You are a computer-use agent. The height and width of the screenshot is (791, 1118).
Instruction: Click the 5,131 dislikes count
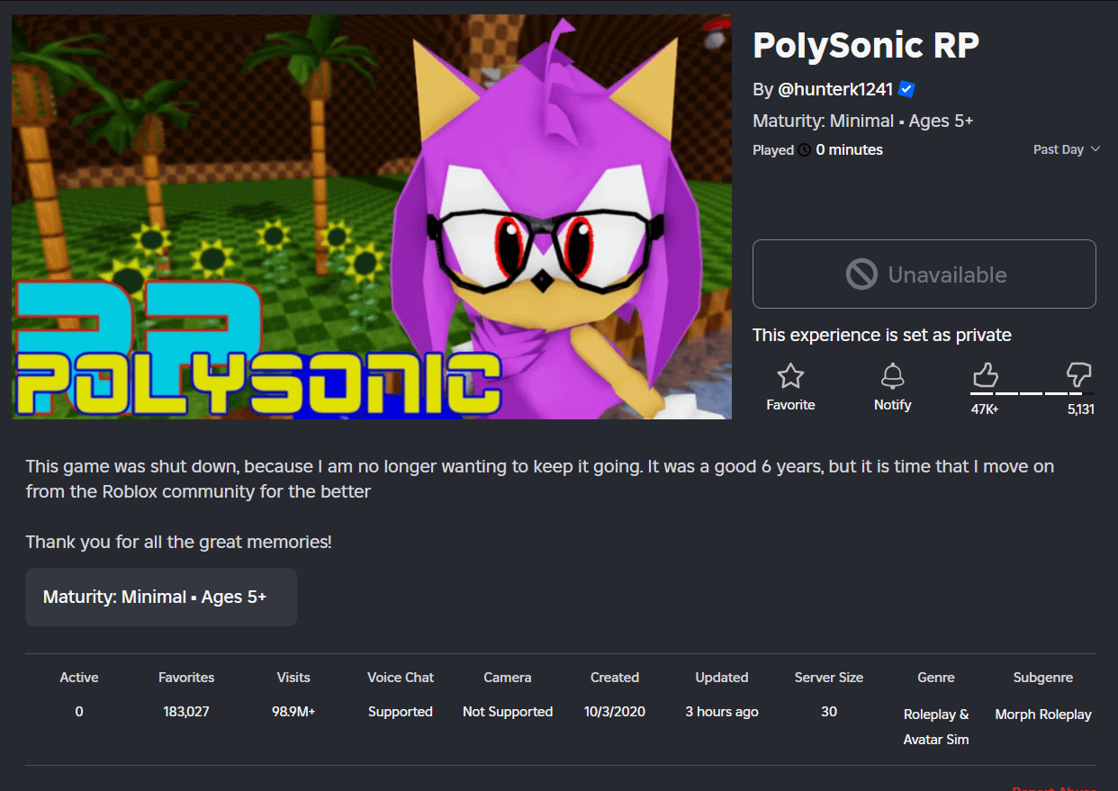(x=1080, y=409)
